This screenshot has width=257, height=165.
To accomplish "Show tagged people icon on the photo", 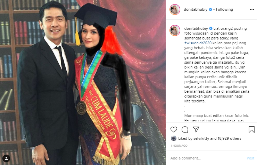I will (x=6, y=158).
